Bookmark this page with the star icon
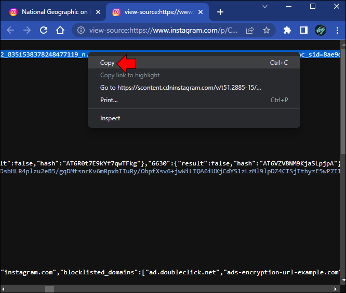The width and height of the screenshot is (346, 293). [267, 30]
